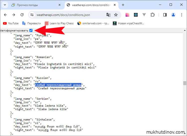Click the "si" lang_iso value

37,123
